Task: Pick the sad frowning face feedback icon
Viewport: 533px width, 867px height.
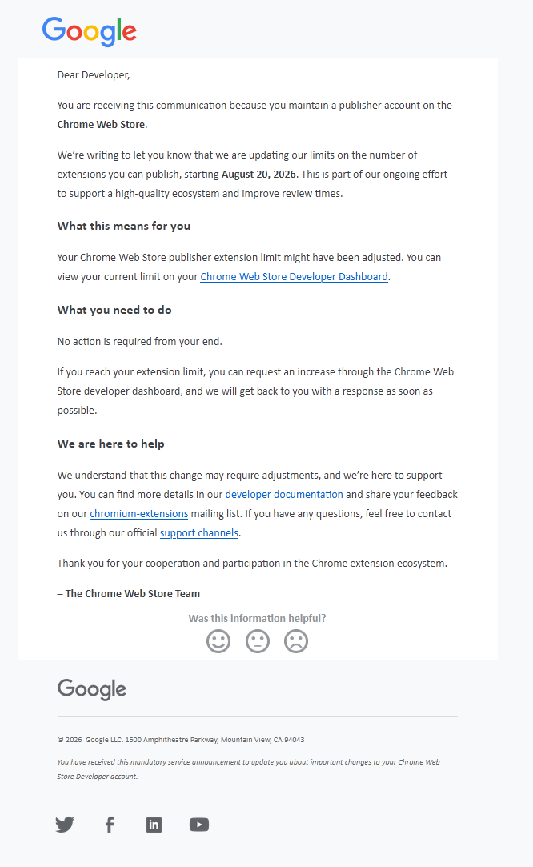Action: point(296,641)
